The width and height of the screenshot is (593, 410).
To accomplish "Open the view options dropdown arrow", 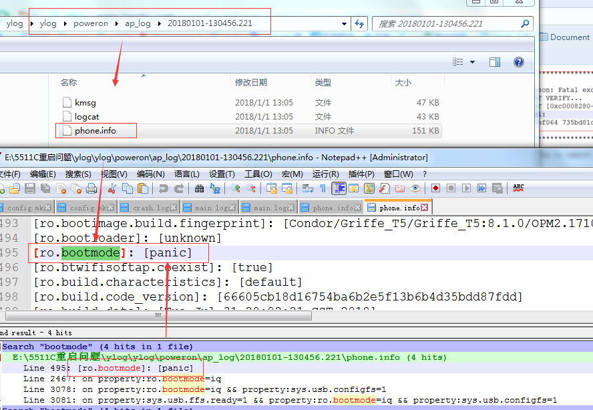I will (x=472, y=62).
